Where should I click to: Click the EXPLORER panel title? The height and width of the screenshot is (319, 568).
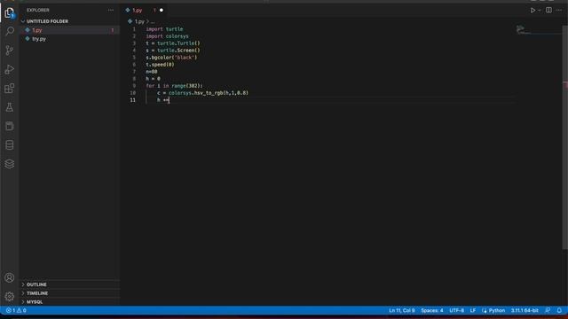[37, 10]
